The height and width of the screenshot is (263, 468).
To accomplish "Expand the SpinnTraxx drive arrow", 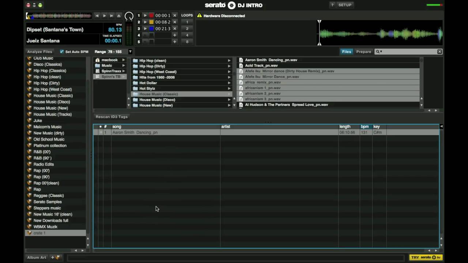I will 124,71.
